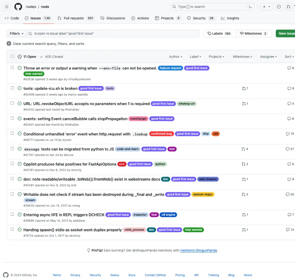Open the Author filter dropdown
Screen dimensions: 295x279
click(176, 57)
